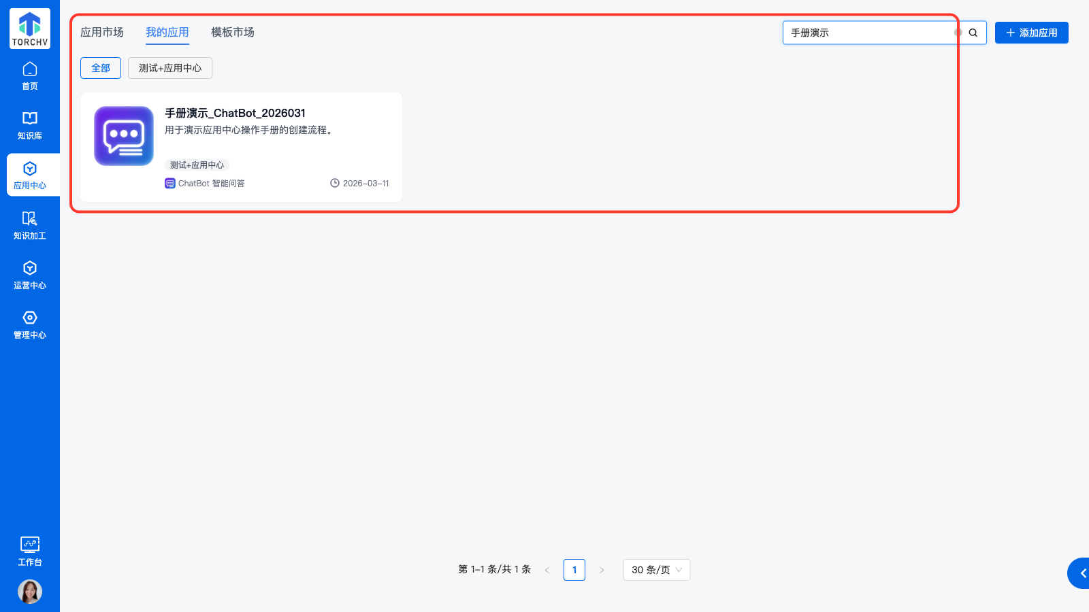The width and height of the screenshot is (1089, 612).
Task: Click the 添加应用 button
Action: (1031, 33)
